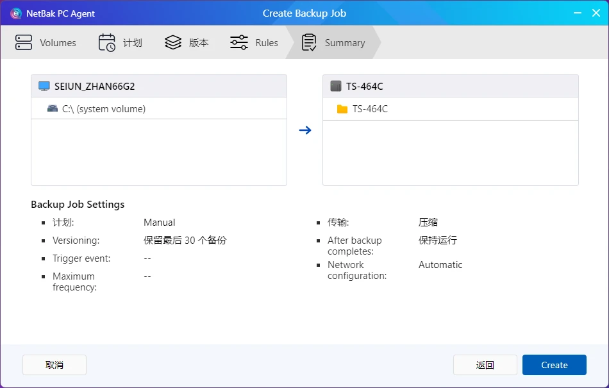
Task: Click the C:\ system volume disk icon
Action: (53, 109)
